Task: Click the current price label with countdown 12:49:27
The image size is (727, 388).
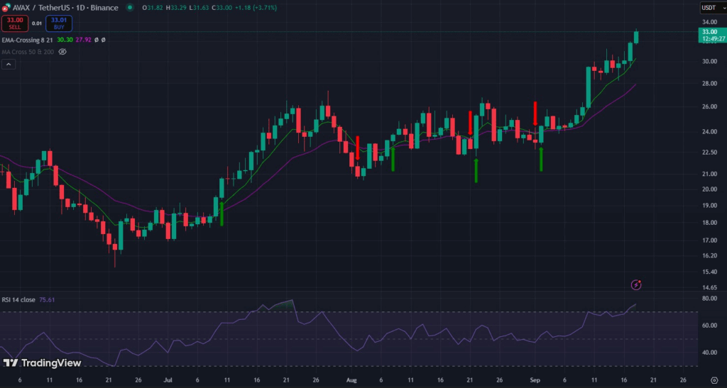Action: (x=712, y=35)
